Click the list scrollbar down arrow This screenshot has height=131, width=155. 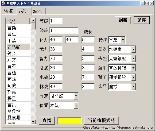pyautogui.click(x=33, y=122)
